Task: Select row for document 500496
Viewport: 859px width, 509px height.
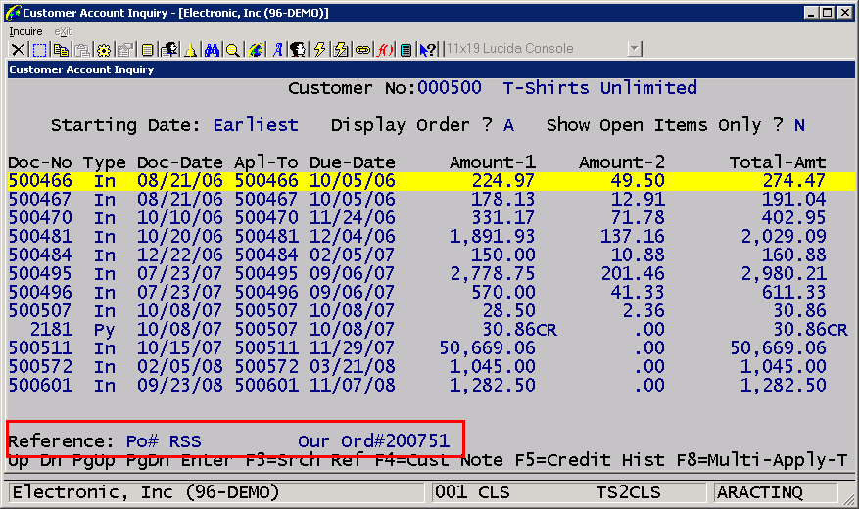Action: point(431,293)
